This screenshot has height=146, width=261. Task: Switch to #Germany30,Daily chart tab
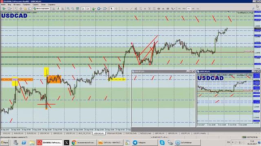(x=115, y=133)
